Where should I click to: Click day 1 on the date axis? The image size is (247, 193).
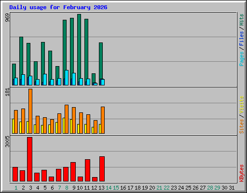[x=16, y=188]
